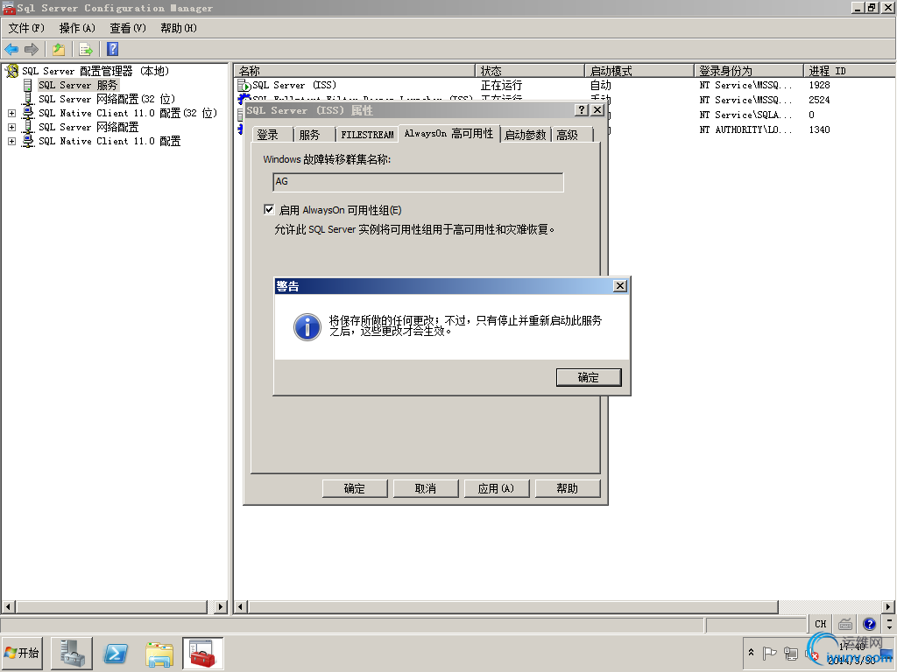
Task: Select the SQL Server (ISS) service row
Action: point(564,85)
